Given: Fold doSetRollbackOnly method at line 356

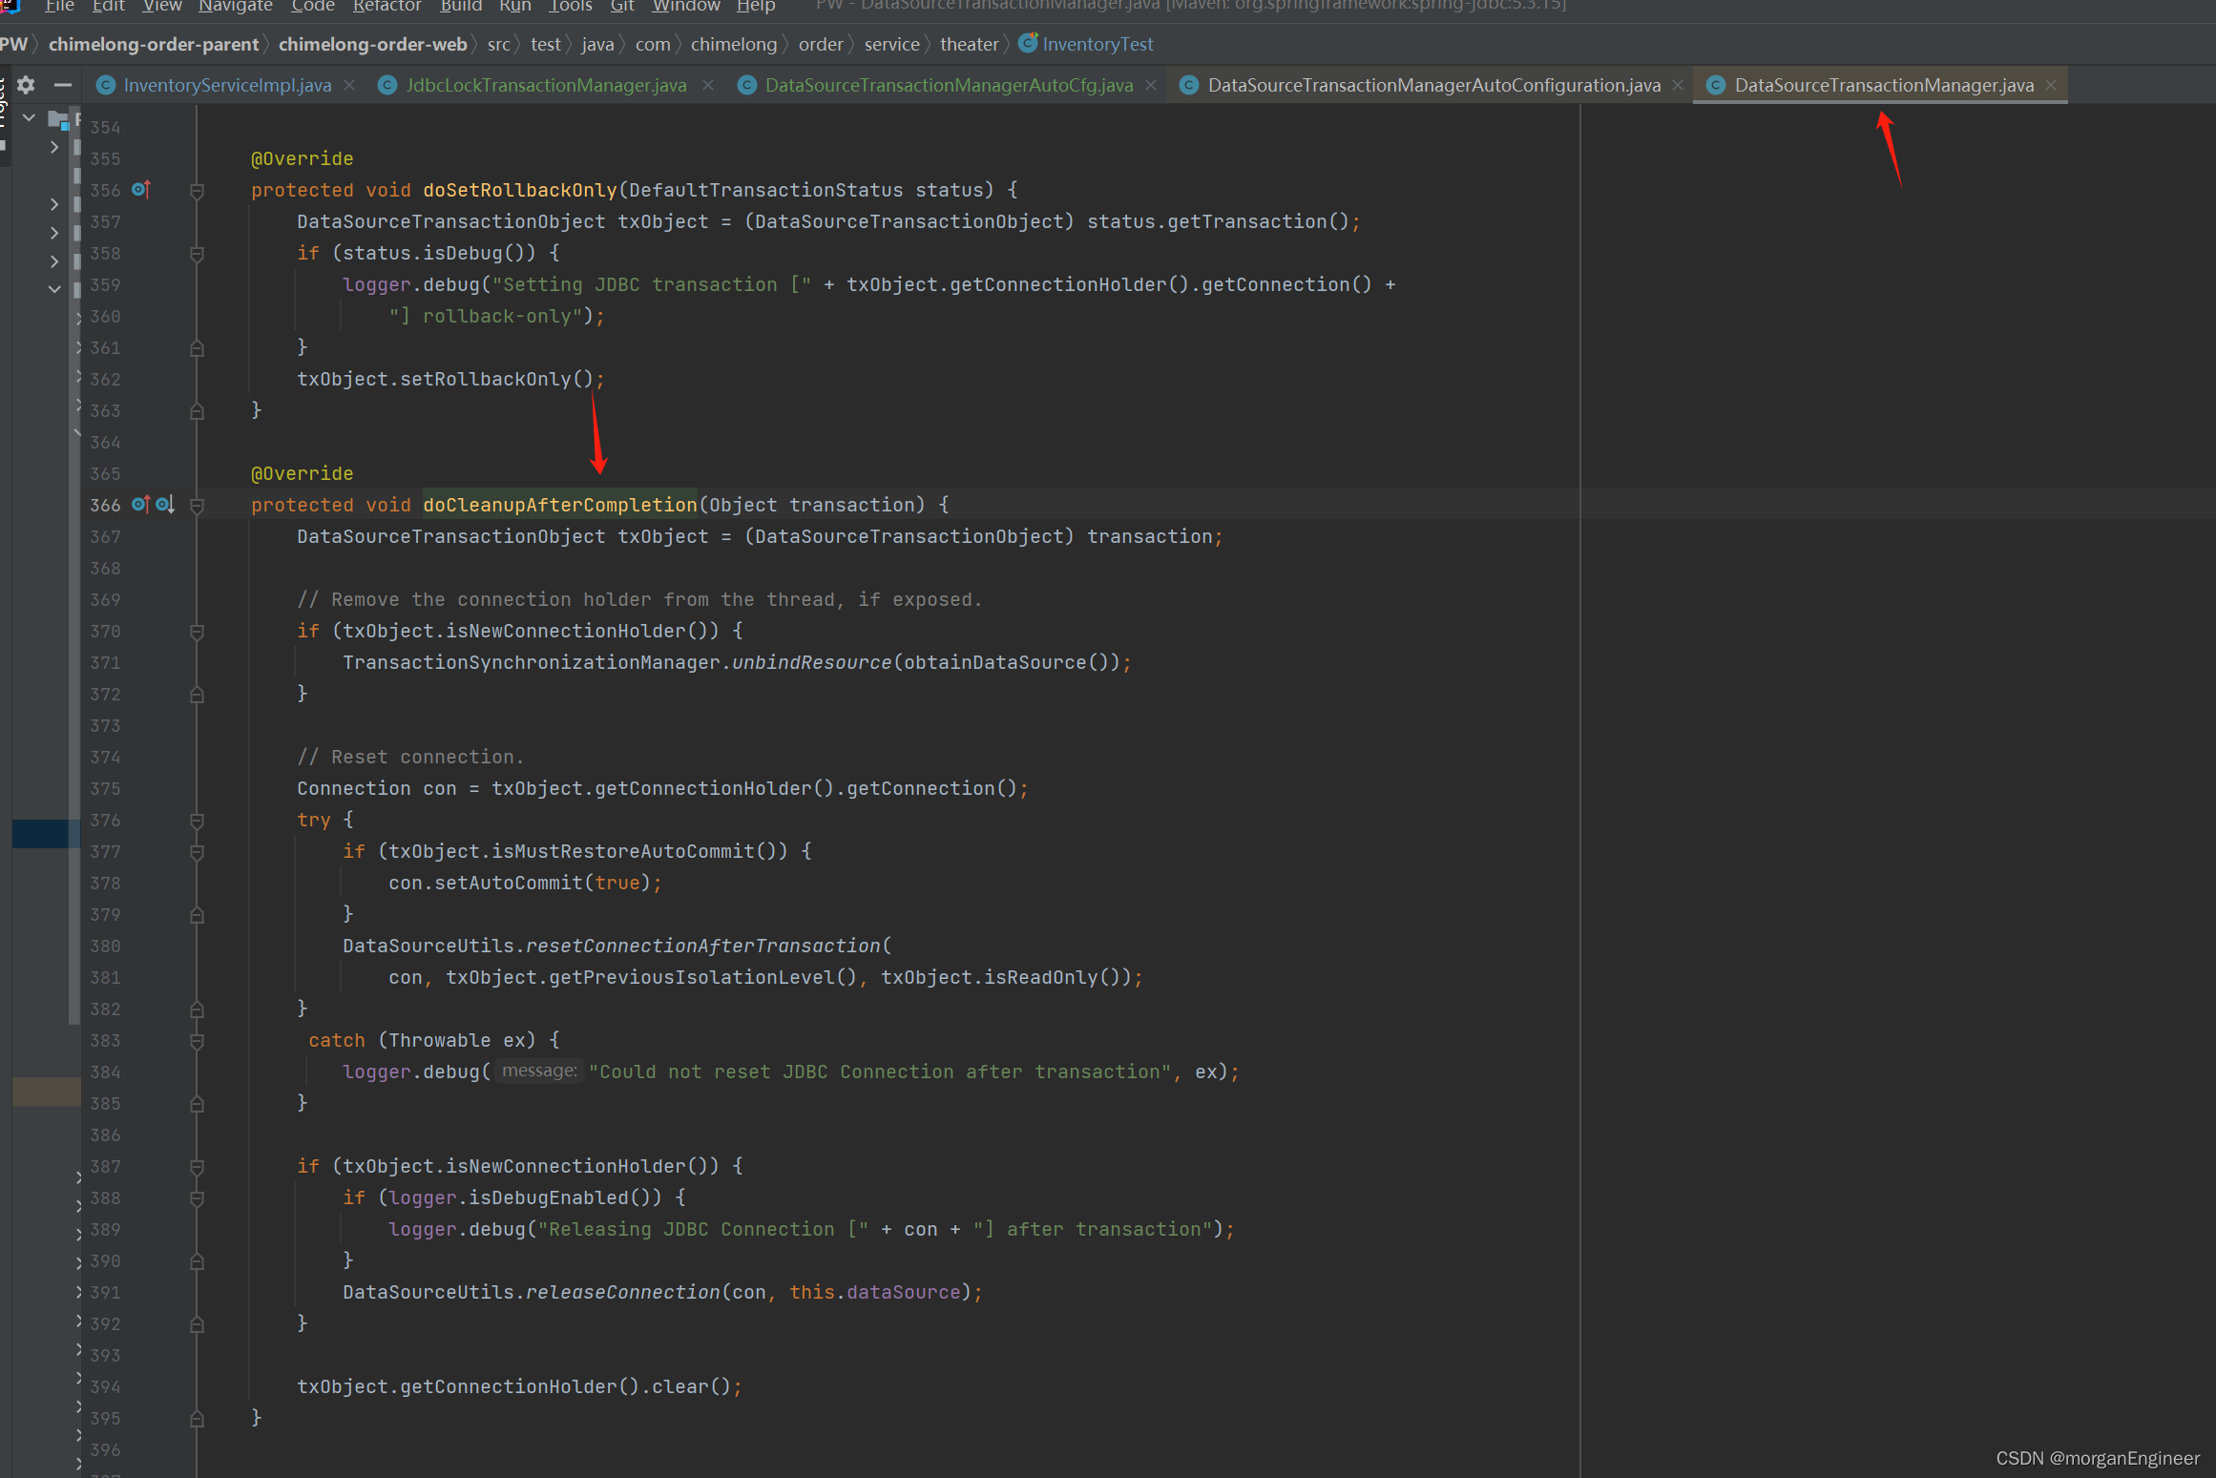Looking at the screenshot, I should point(198,191).
